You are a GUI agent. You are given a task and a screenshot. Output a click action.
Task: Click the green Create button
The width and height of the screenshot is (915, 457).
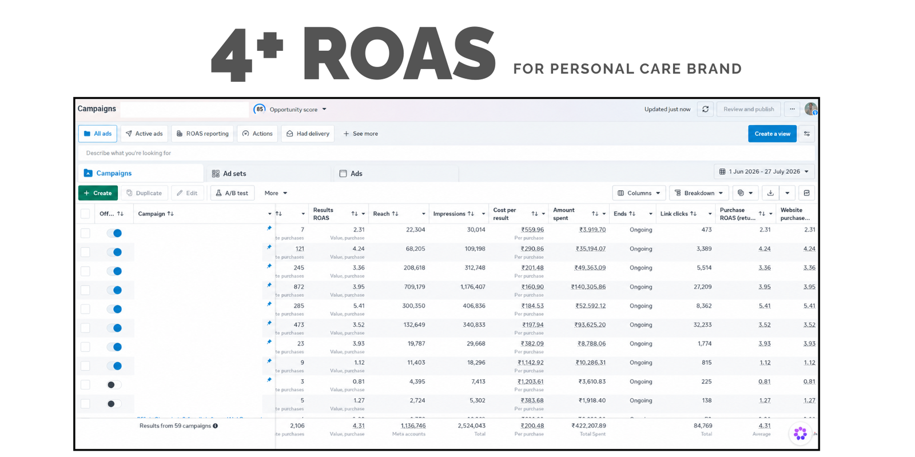click(x=98, y=193)
